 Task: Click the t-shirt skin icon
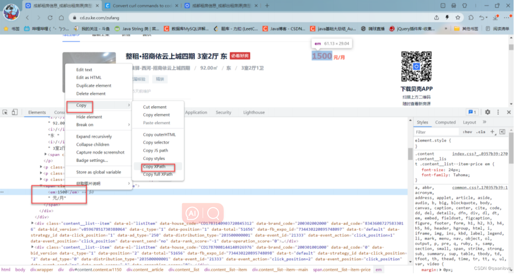pyautogui.click(x=465, y=5)
